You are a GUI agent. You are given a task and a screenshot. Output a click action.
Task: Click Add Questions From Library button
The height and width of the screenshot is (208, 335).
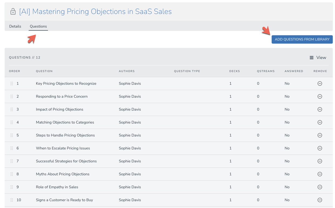click(x=302, y=39)
